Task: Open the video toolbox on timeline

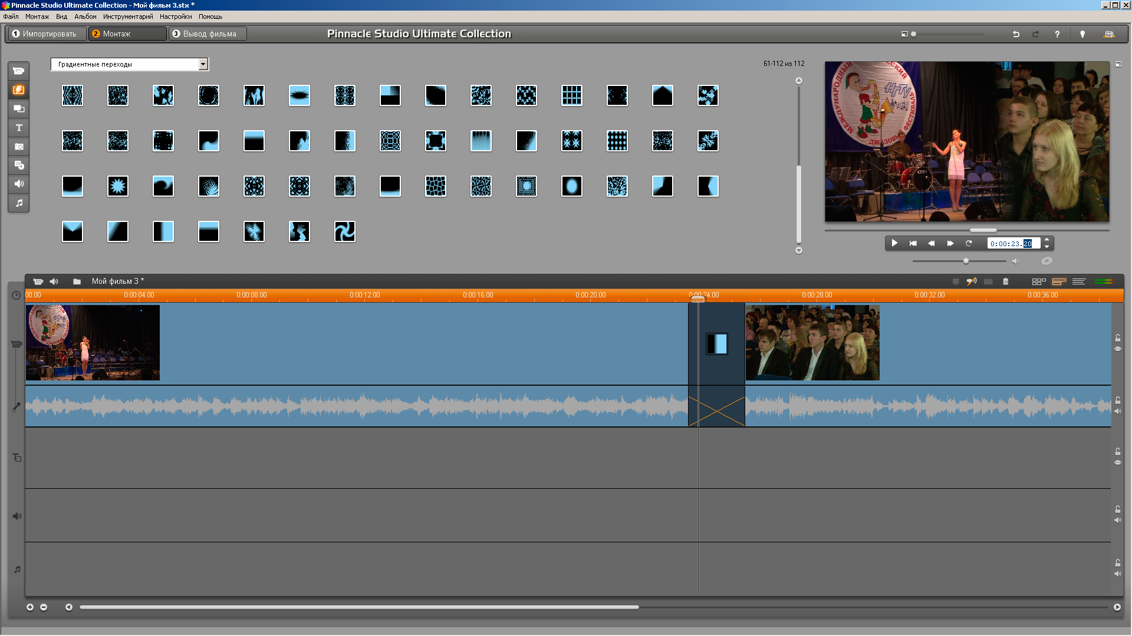Action: point(38,281)
